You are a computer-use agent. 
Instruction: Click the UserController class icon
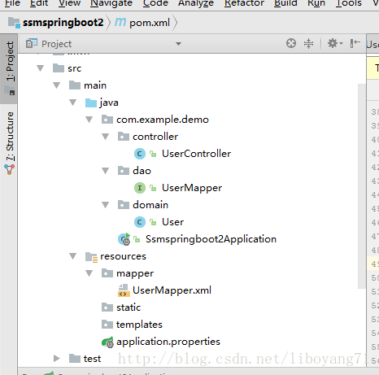tap(140, 154)
